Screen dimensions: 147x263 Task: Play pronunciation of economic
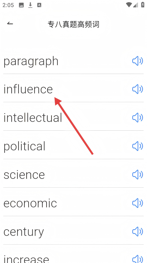coord(137,203)
